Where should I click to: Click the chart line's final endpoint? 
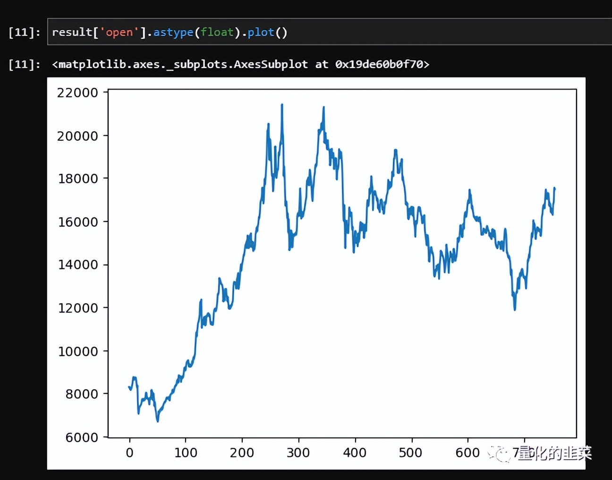(x=555, y=189)
